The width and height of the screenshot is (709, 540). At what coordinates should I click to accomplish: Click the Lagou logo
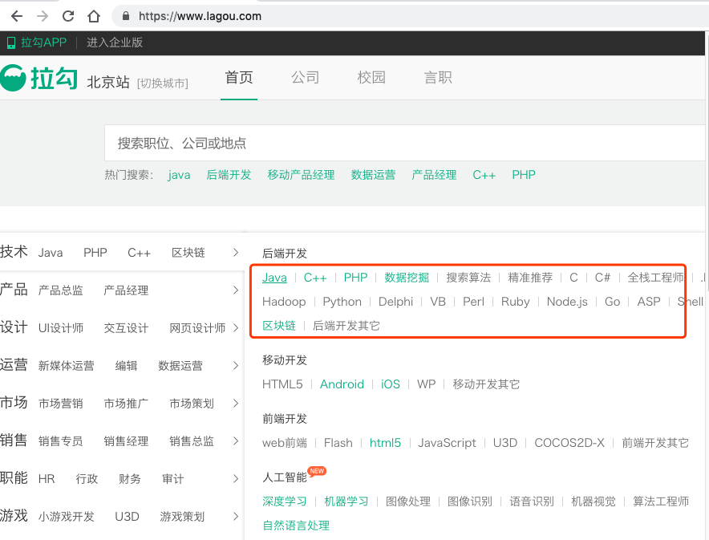point(38,78)
